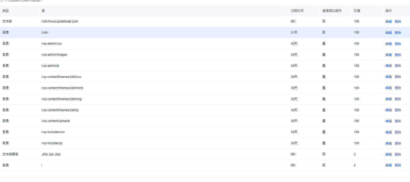Viewport: 410px width, 182px height.
Task: Edit the /cdn/musicupdate/api.json rule
Action: [x=388, y=22]
